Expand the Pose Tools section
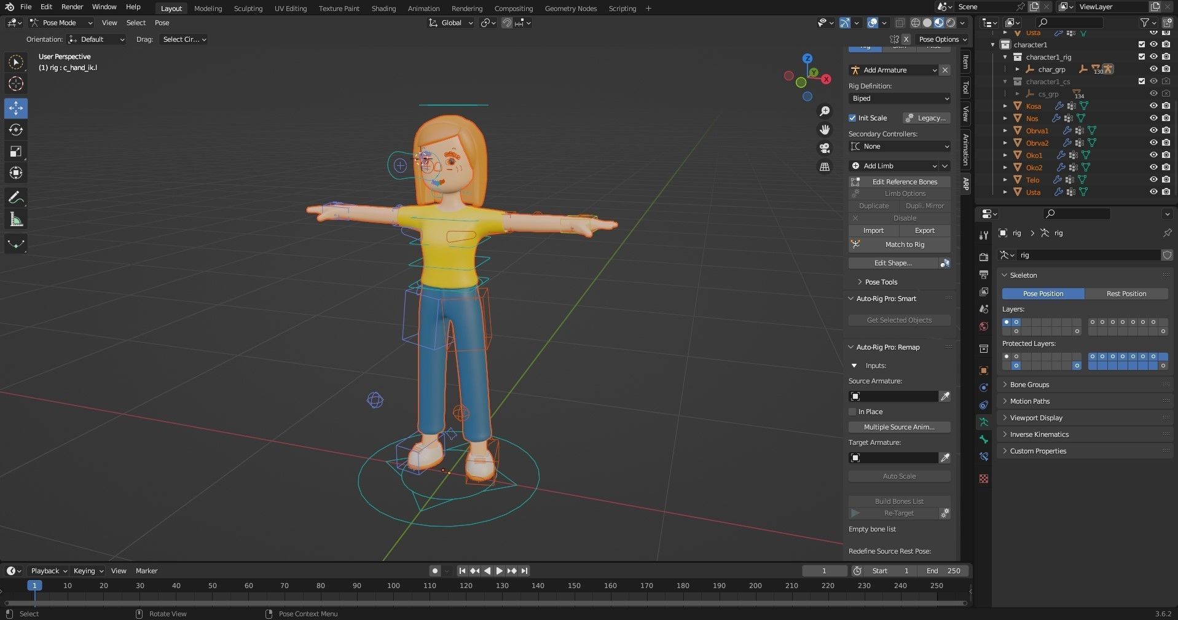Viewport: 1178px width, 620px height. coord(881,282)
